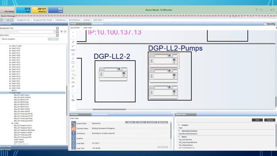Select the Site01:AS84 tree row
The image size is (277, 156).
pos(33,93)
